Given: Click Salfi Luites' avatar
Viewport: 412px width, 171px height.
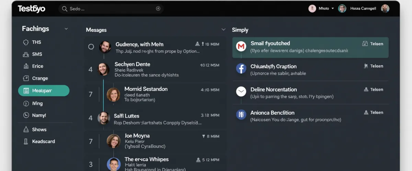Looking at the screenshot, I should pos(103,118).
